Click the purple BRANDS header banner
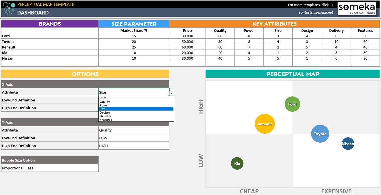The height and width of the screenshot is (195, 381). point(49,24)
